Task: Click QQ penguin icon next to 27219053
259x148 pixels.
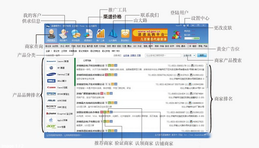Action: coord(192,65)
